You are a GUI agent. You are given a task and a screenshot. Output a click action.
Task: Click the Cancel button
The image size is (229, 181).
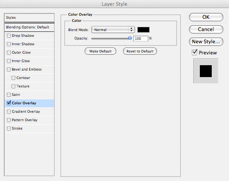click(206, 30)
